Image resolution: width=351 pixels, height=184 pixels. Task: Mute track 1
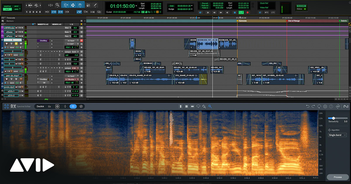21,44
